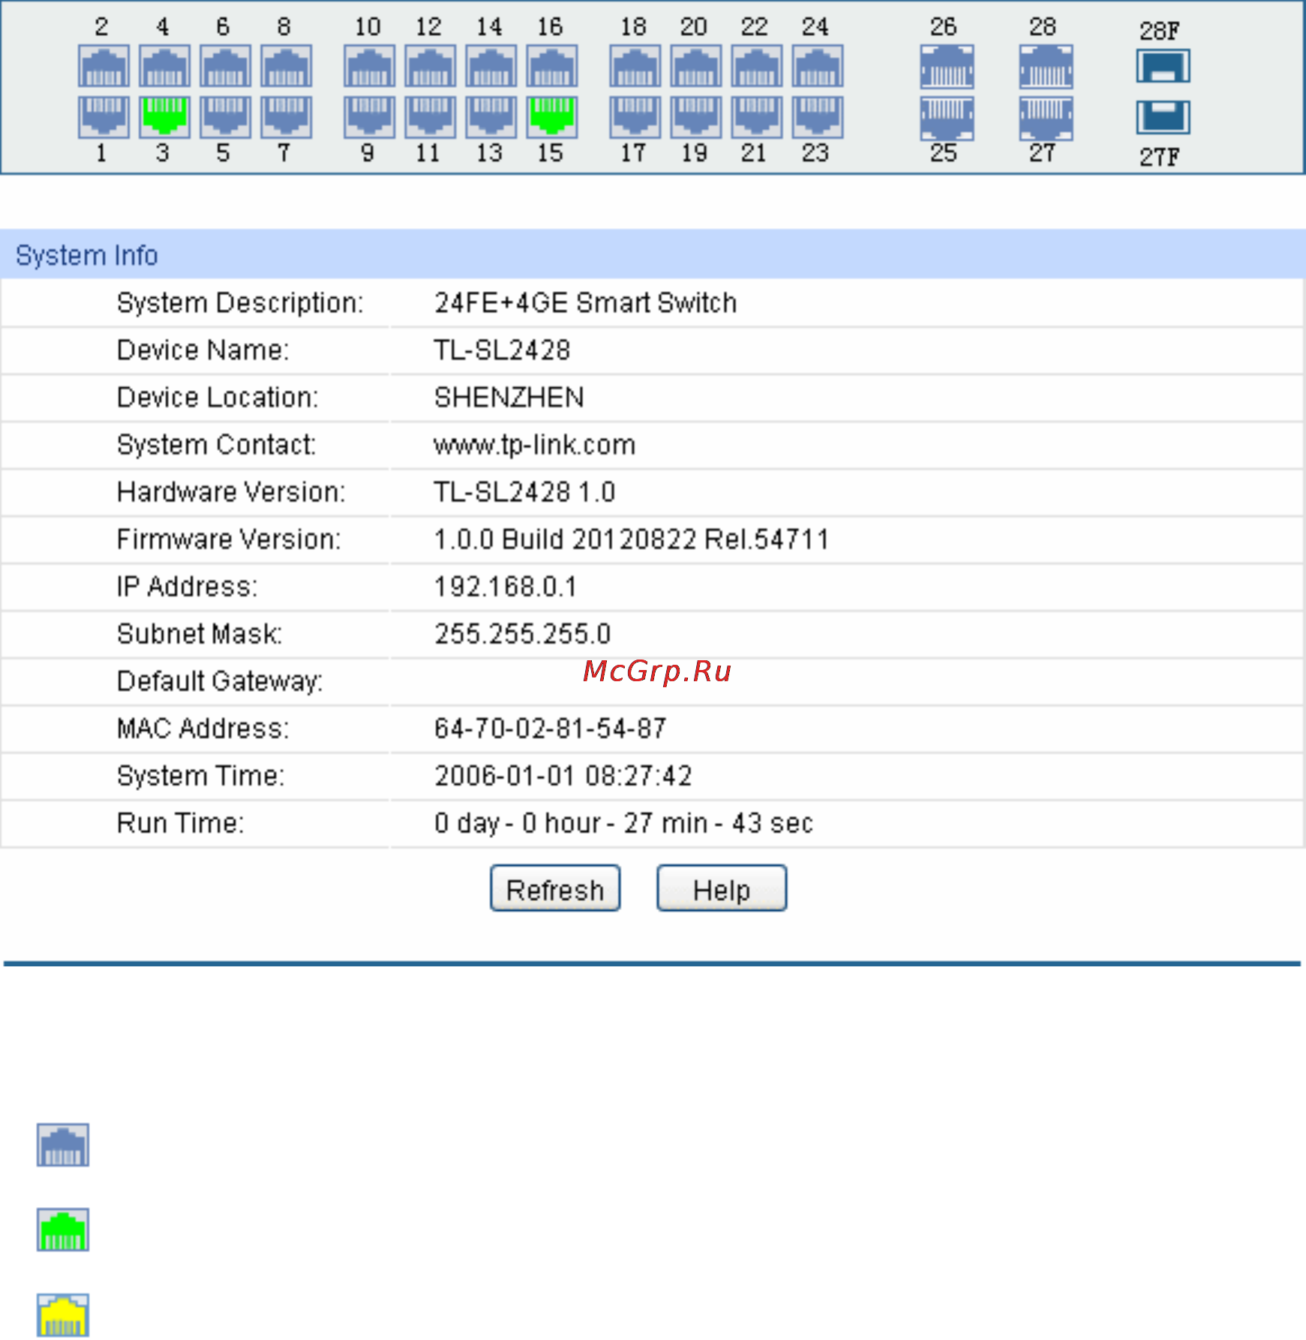Click the Default Gateway label

(220, 681)
